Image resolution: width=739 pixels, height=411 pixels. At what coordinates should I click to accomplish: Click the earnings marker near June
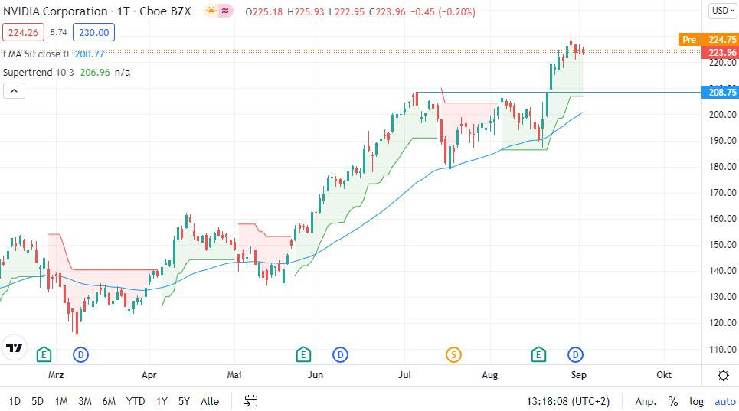click(x=303, y=354)
